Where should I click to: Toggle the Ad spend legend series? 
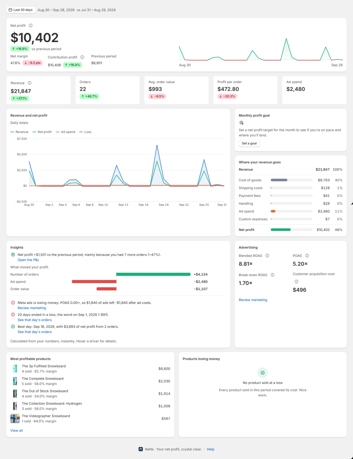[x=65, y=132]
